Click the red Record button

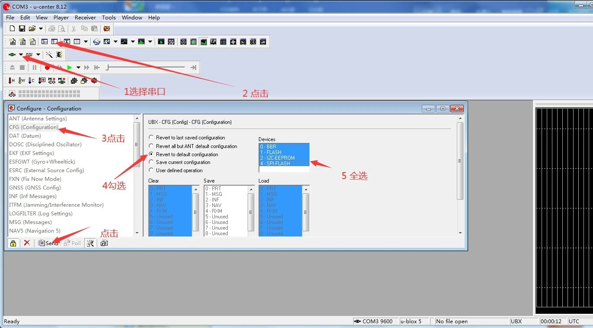(47, 68)
